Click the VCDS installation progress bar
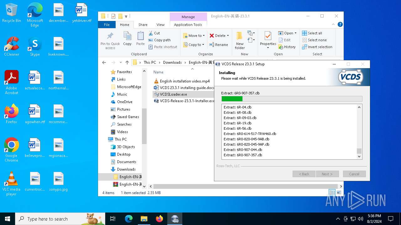The height and width of the screenshot is (225, 401). (292, 99)
